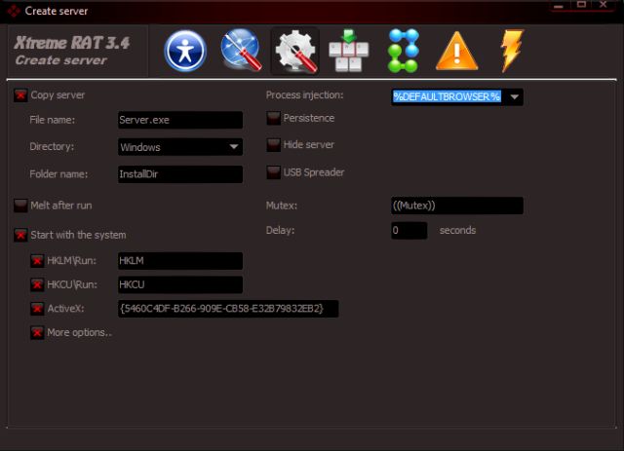The height and width of the screenshot is (451, 624).
Task: Minimize the Create server window
Action: (x=559, y=6)
